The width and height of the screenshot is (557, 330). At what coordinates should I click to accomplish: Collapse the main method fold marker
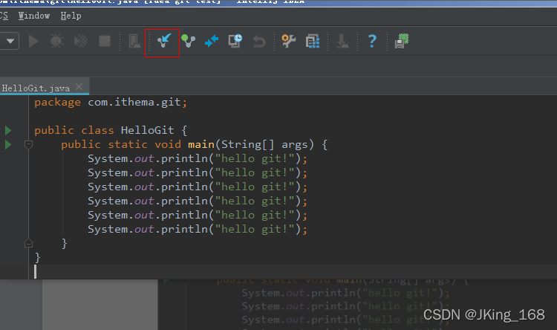[28, 144]
